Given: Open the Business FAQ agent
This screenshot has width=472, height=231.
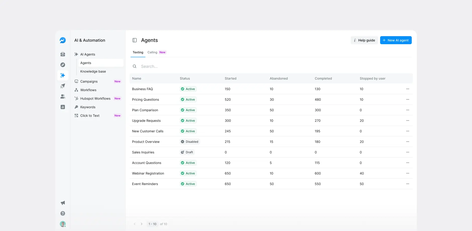Looking at the screenshot, I should [142, 89].
